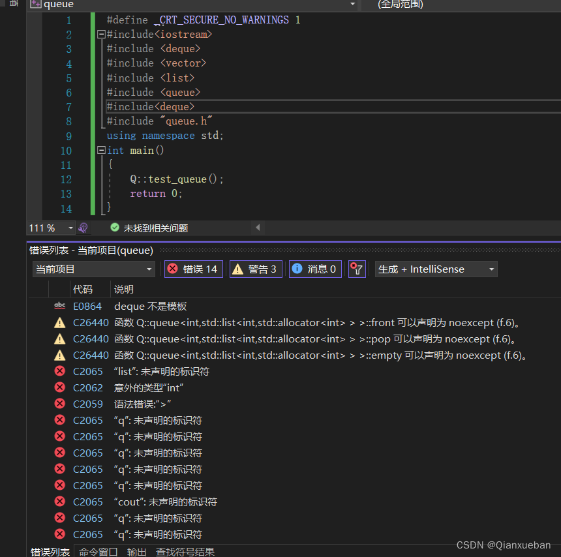The image size is (561, 557).
Task: Click the _CRT_SECURE_NO_WARNINGS define line
Action: tap(204, 20)
